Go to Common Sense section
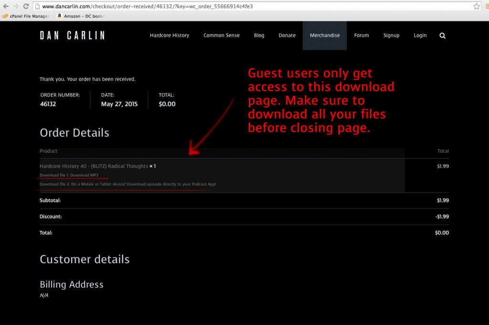 [x=222, y=35]
